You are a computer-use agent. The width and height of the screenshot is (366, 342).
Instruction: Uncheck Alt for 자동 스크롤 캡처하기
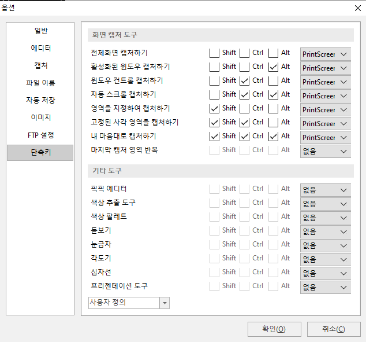[x=273, y=94]
